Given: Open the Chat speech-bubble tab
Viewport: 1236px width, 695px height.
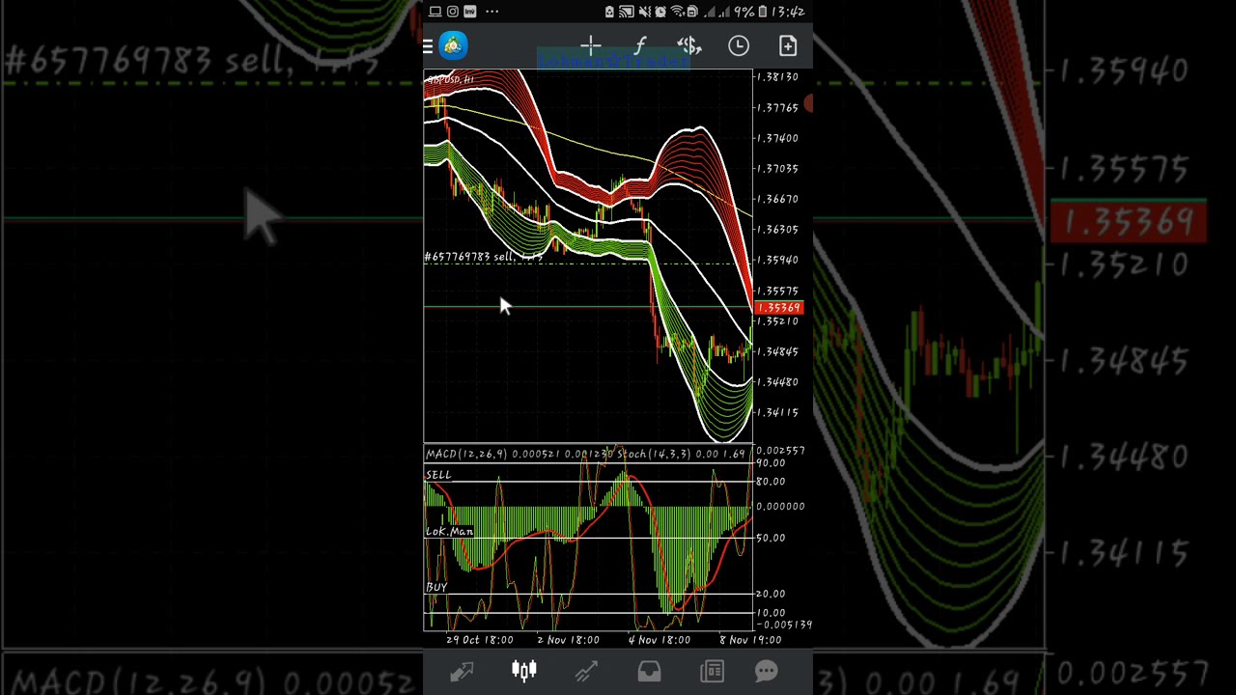Looking at the screenshot, I should [x=767, y=672].
